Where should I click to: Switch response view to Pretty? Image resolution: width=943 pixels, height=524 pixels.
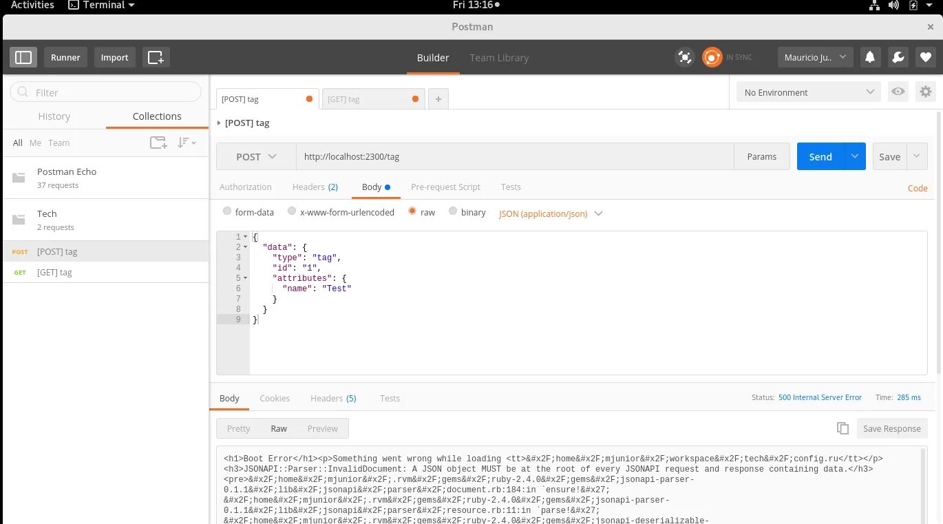[238, 428]
